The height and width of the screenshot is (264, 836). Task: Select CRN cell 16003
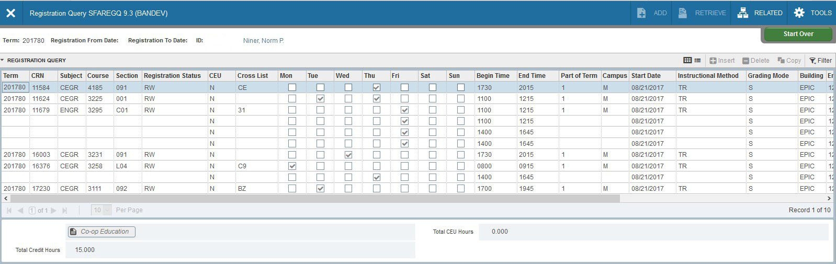click(41, 155)
